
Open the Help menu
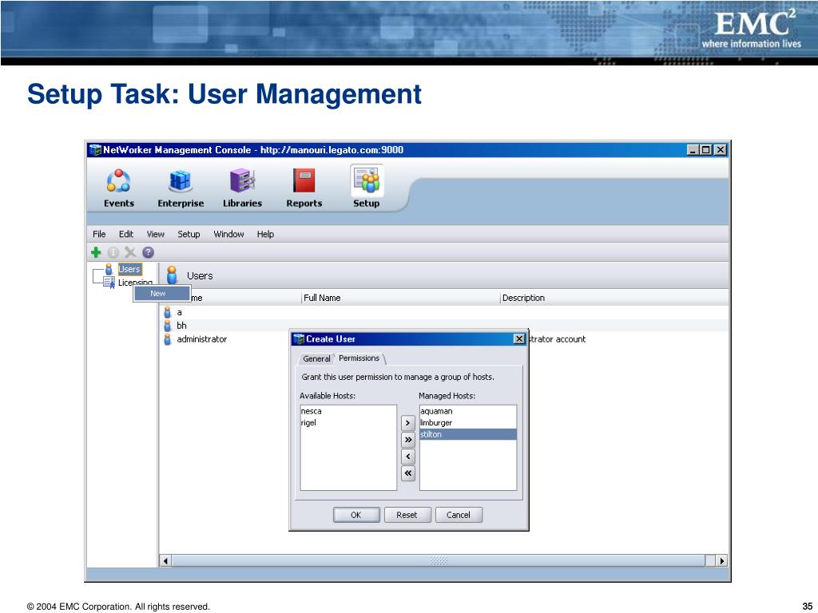(x=265, y=234)
